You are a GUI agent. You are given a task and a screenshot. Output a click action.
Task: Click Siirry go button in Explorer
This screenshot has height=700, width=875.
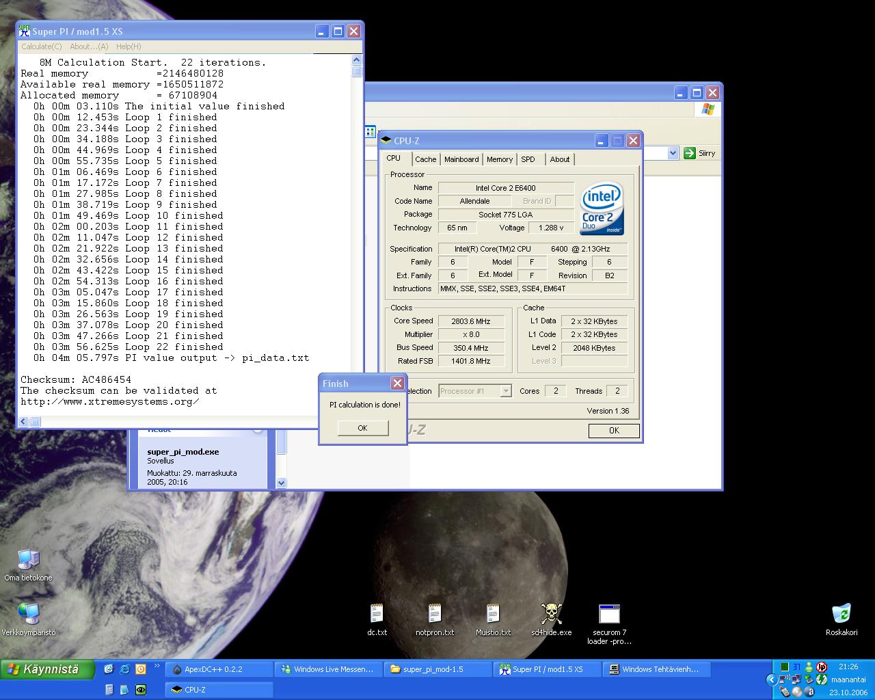(x=699, y=153)
